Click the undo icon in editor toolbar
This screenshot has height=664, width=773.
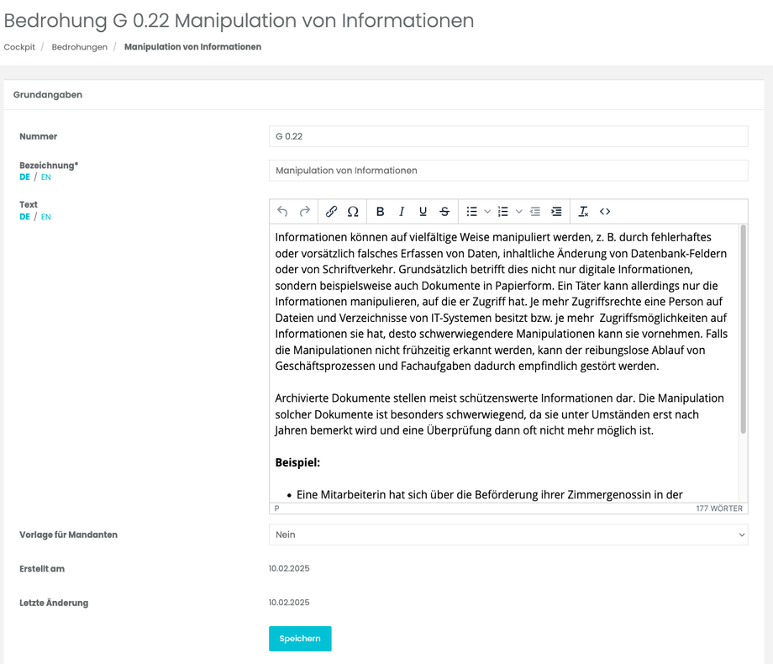click(x=282, y=212)
